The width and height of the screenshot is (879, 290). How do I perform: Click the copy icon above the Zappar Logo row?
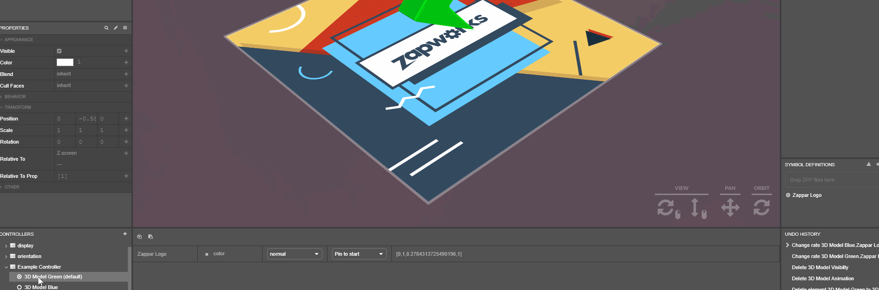point(139,237)
